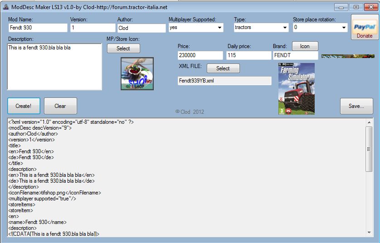Open the Multiplayer Supported dropdown
This screenshot has width=380, height=243.
tap(196, 27)
